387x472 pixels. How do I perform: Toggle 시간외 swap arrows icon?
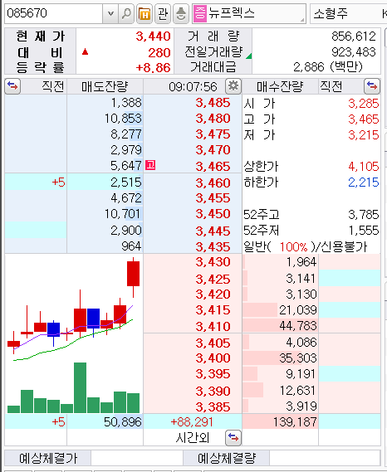[x=233, y=438]
